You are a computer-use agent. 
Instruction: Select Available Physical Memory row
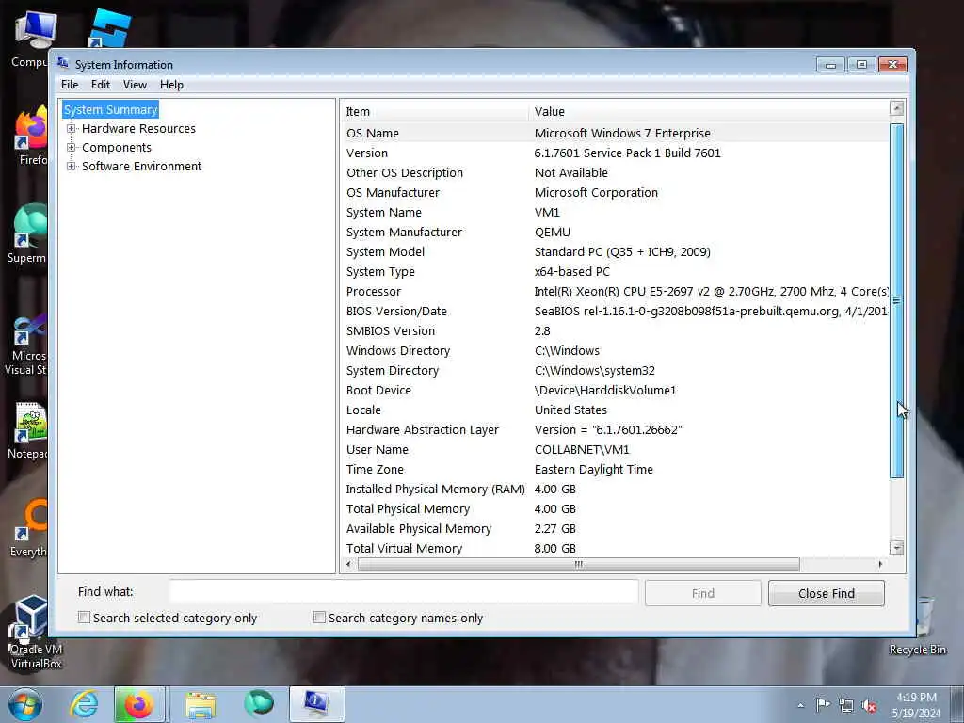tap(615, 529)
